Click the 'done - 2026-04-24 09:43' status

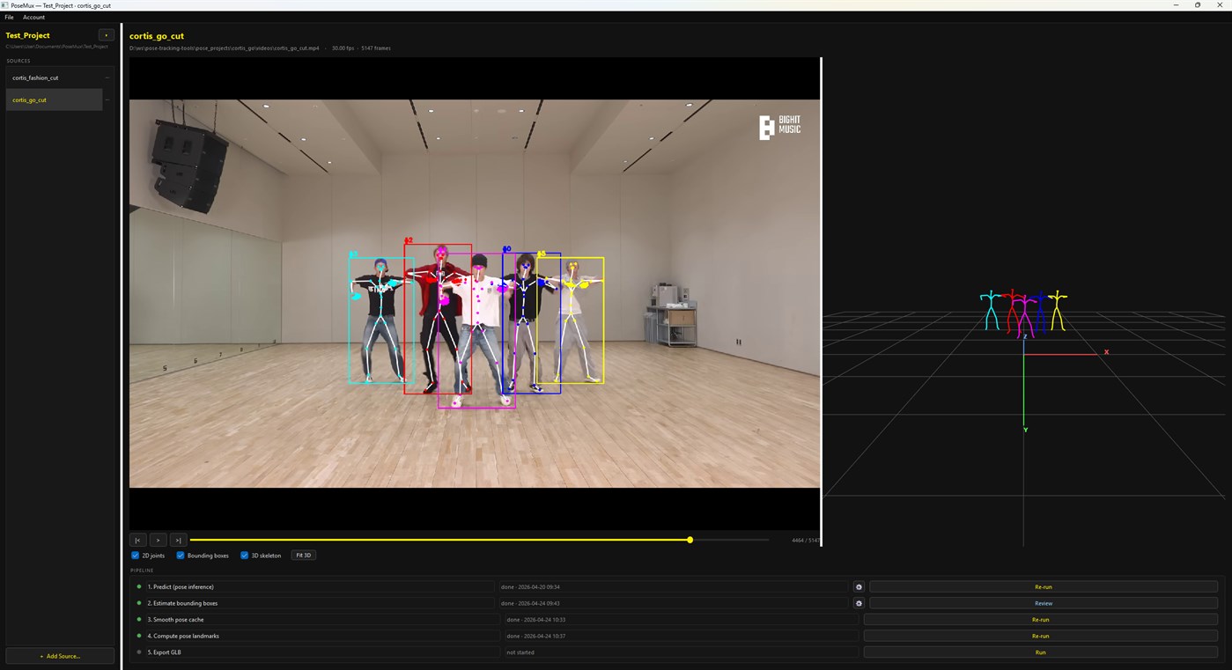click(530, 603)
